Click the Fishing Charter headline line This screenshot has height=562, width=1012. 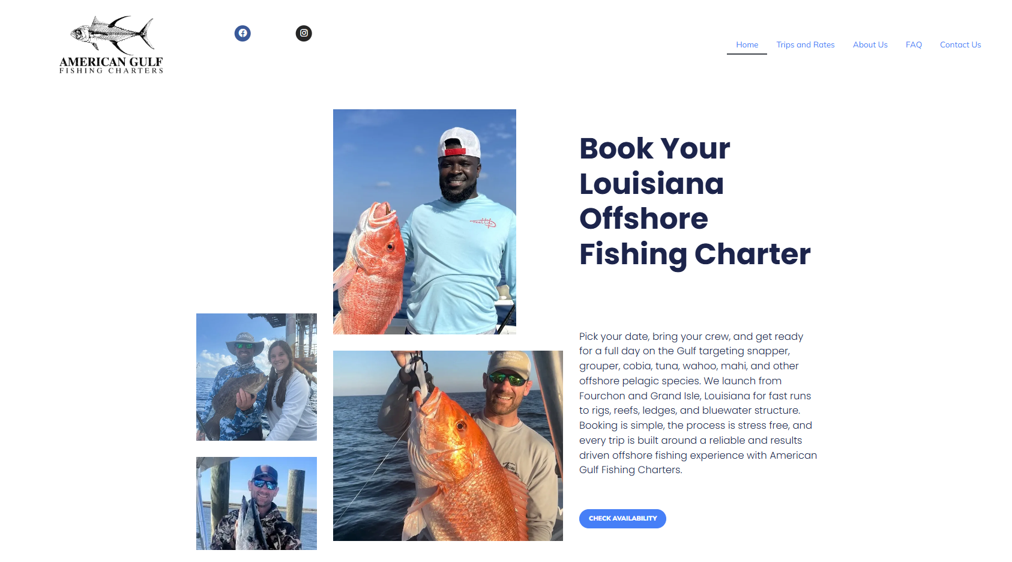click(694, 255)
